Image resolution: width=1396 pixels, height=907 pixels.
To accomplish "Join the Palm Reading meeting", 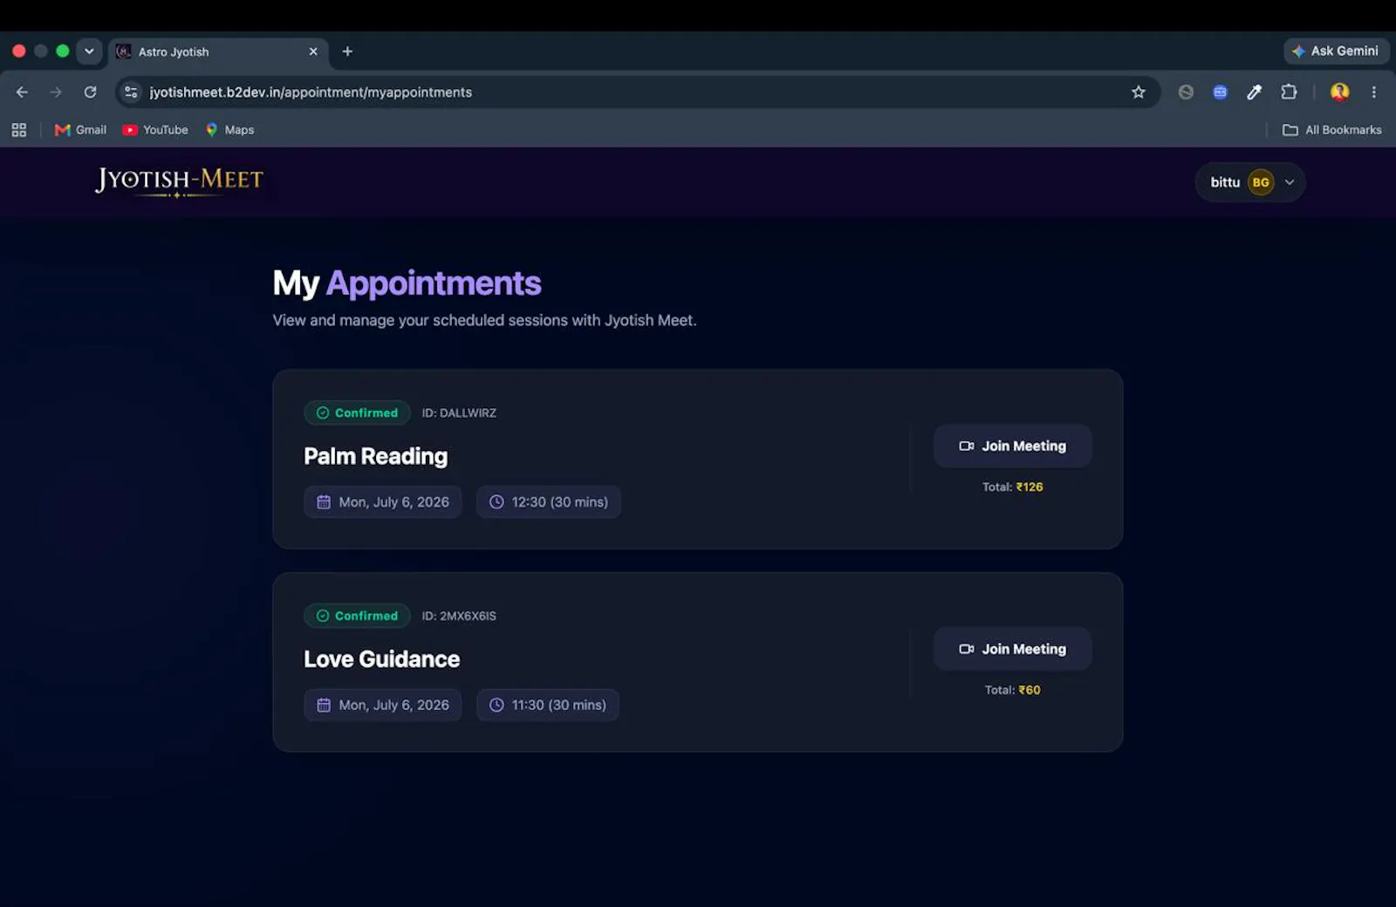I will (1012, 446).
